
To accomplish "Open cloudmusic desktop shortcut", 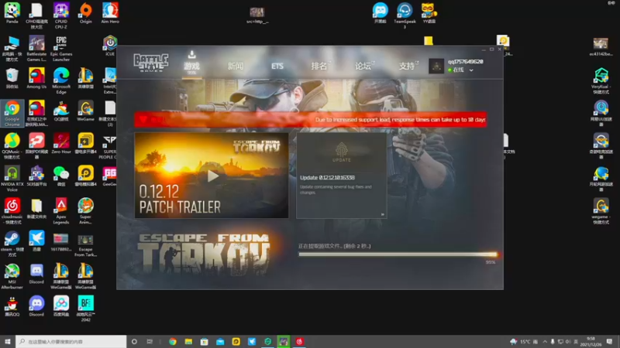I will [x=12, y=211].
